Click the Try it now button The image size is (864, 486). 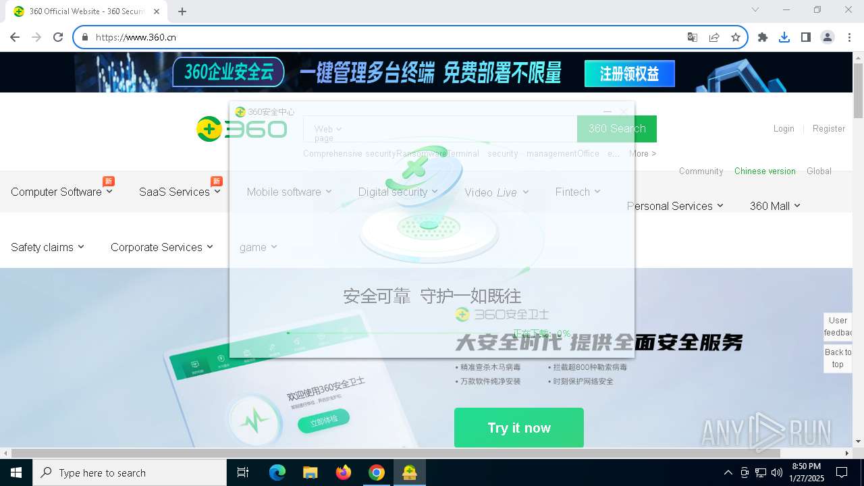519,427
